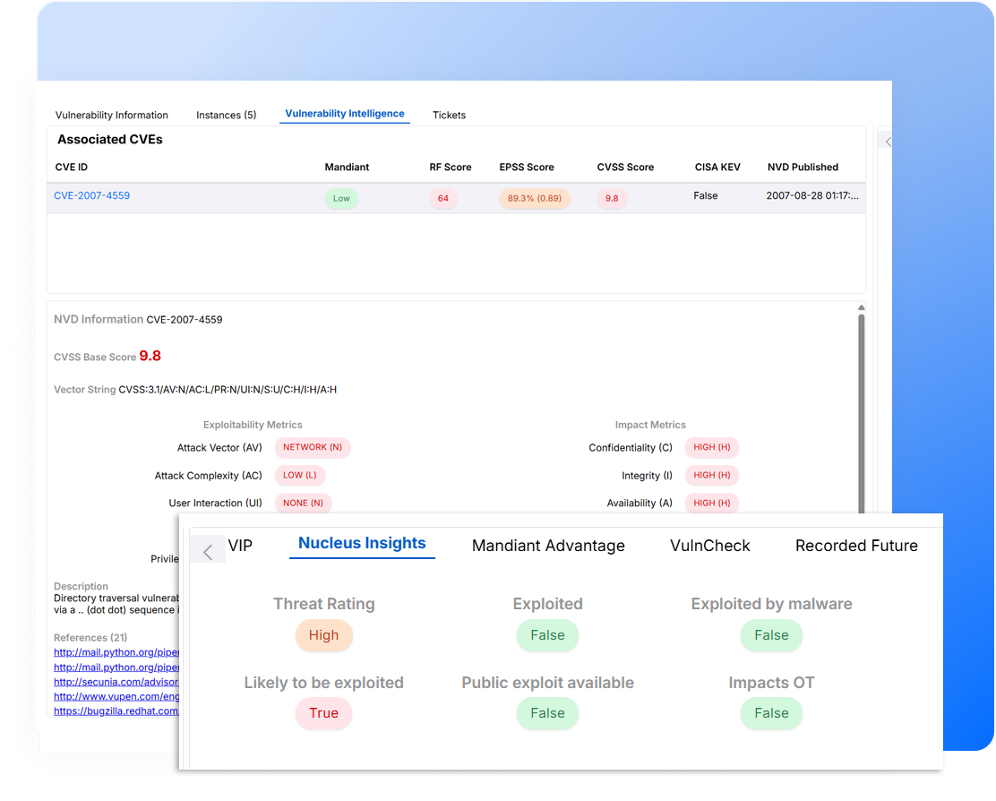The height and width of the screenshot is (801, 996).
Task: Click the EPSS Score '89.3% (0.89)' badge
Action: click(535, 198)
